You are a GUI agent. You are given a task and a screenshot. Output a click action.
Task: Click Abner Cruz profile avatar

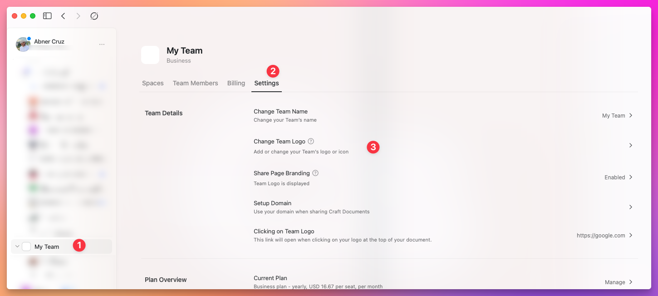pyautogui.click(x=23, y=44)
